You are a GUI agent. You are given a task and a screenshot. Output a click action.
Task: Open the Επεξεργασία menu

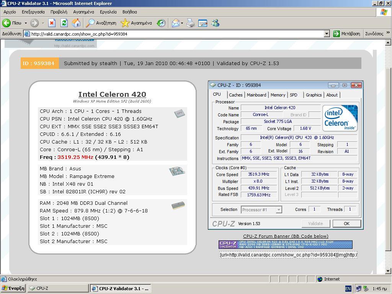point(33,12)
